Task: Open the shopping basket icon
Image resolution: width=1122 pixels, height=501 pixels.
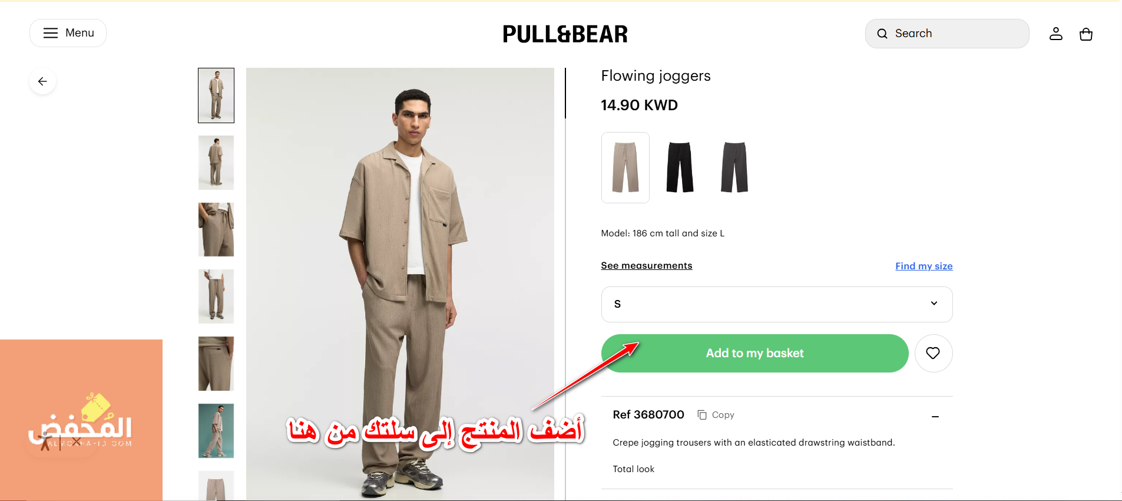Action: pyautogui.click(x=1085, y=34)
